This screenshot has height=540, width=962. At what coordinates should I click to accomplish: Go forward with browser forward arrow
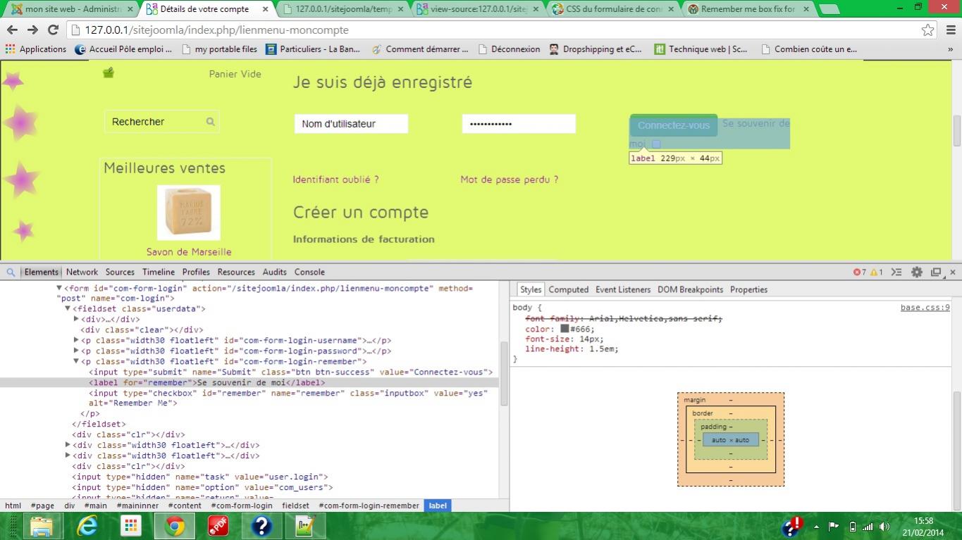pyautogui.click(x=32, y=30)
